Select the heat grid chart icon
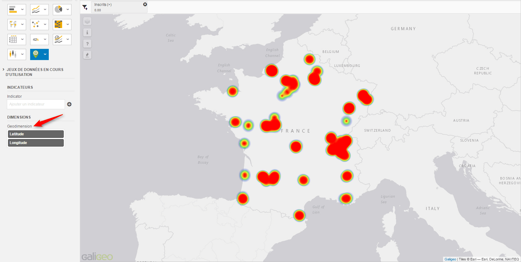521x262 pixels. pos(58,24)
